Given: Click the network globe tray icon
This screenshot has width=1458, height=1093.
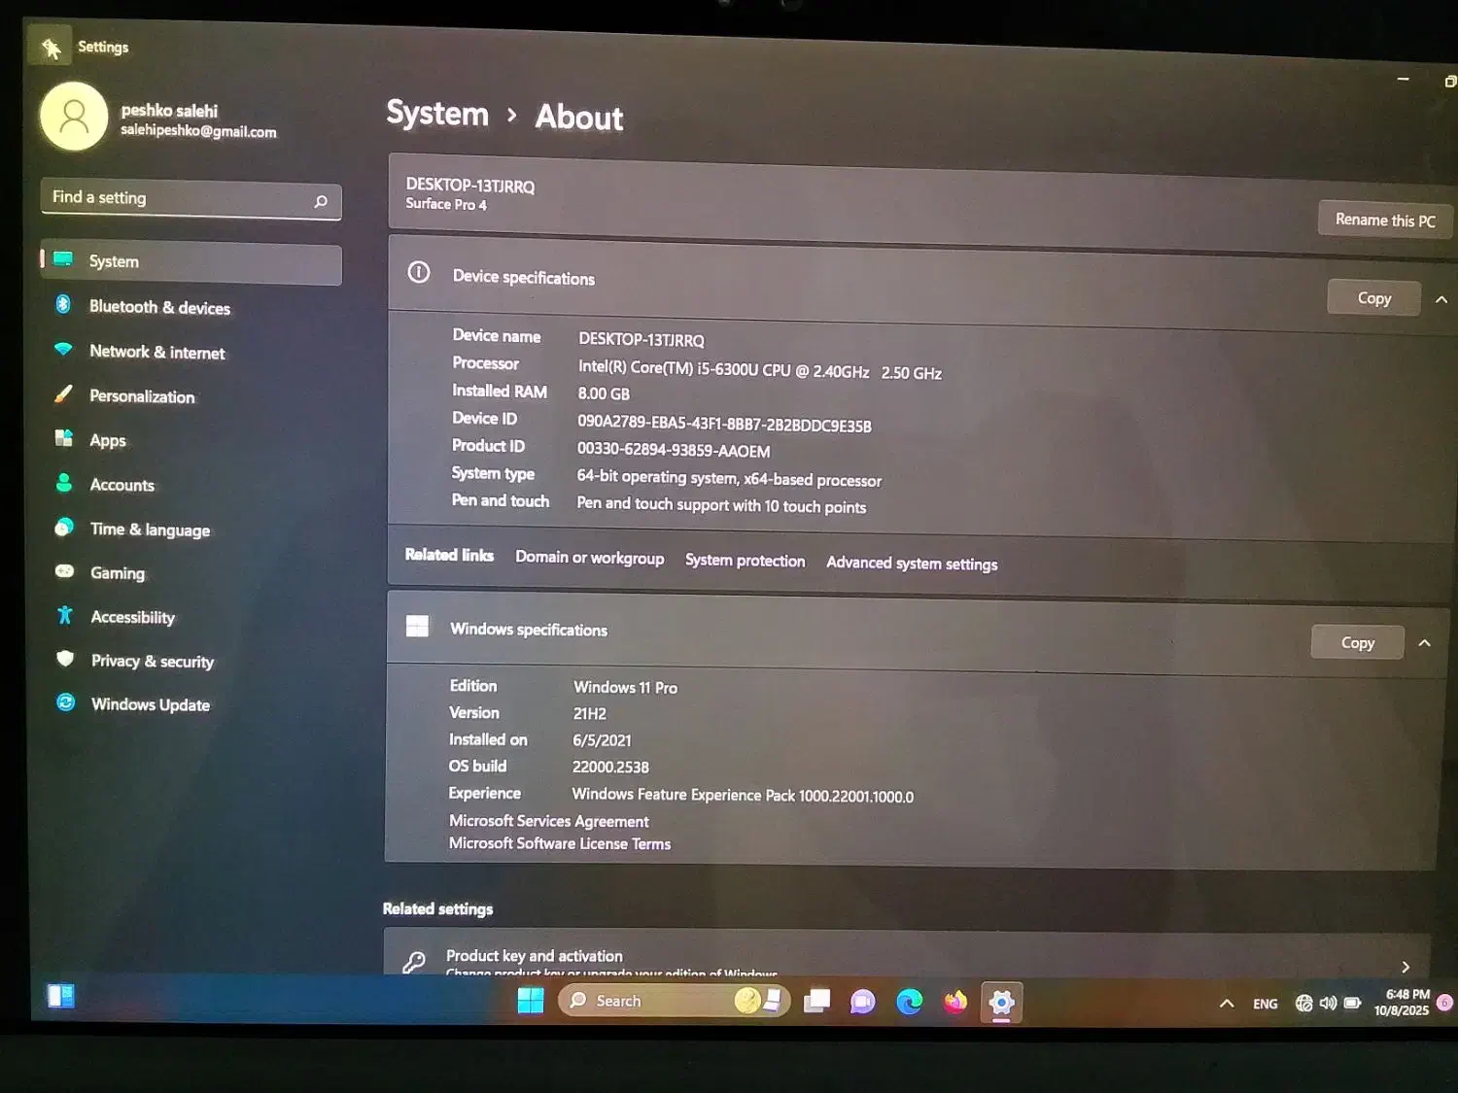Looking at the screenshot, I should 1304,1004.
